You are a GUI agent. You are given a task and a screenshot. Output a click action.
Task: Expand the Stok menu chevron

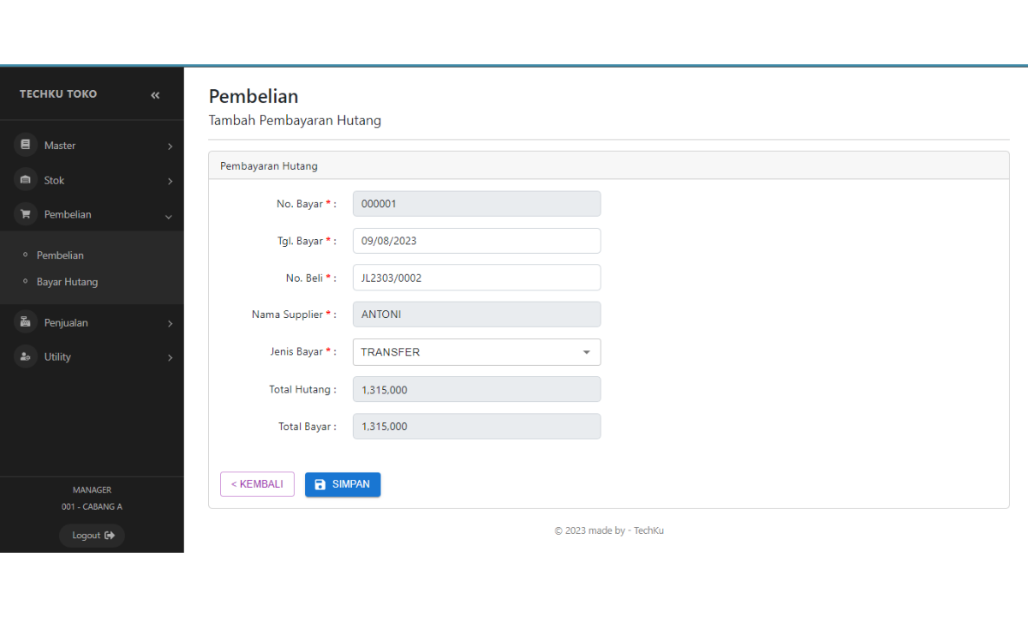170,181
